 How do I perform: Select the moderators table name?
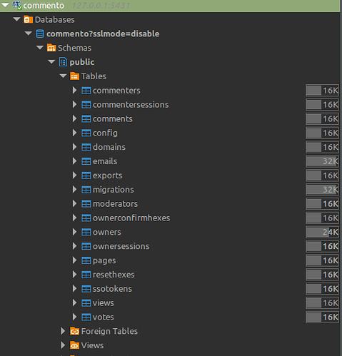point(115,204)
